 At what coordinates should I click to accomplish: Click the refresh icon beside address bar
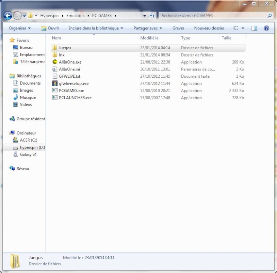click(152, 16)
